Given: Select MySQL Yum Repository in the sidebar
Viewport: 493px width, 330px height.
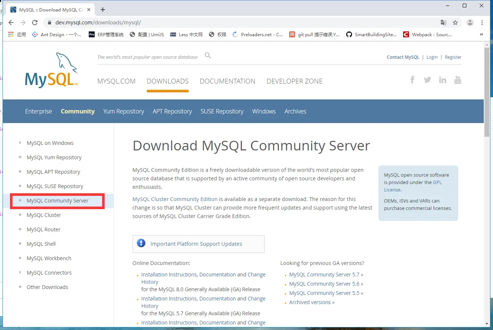Looking at the screenshot, I should coord(54,157).
